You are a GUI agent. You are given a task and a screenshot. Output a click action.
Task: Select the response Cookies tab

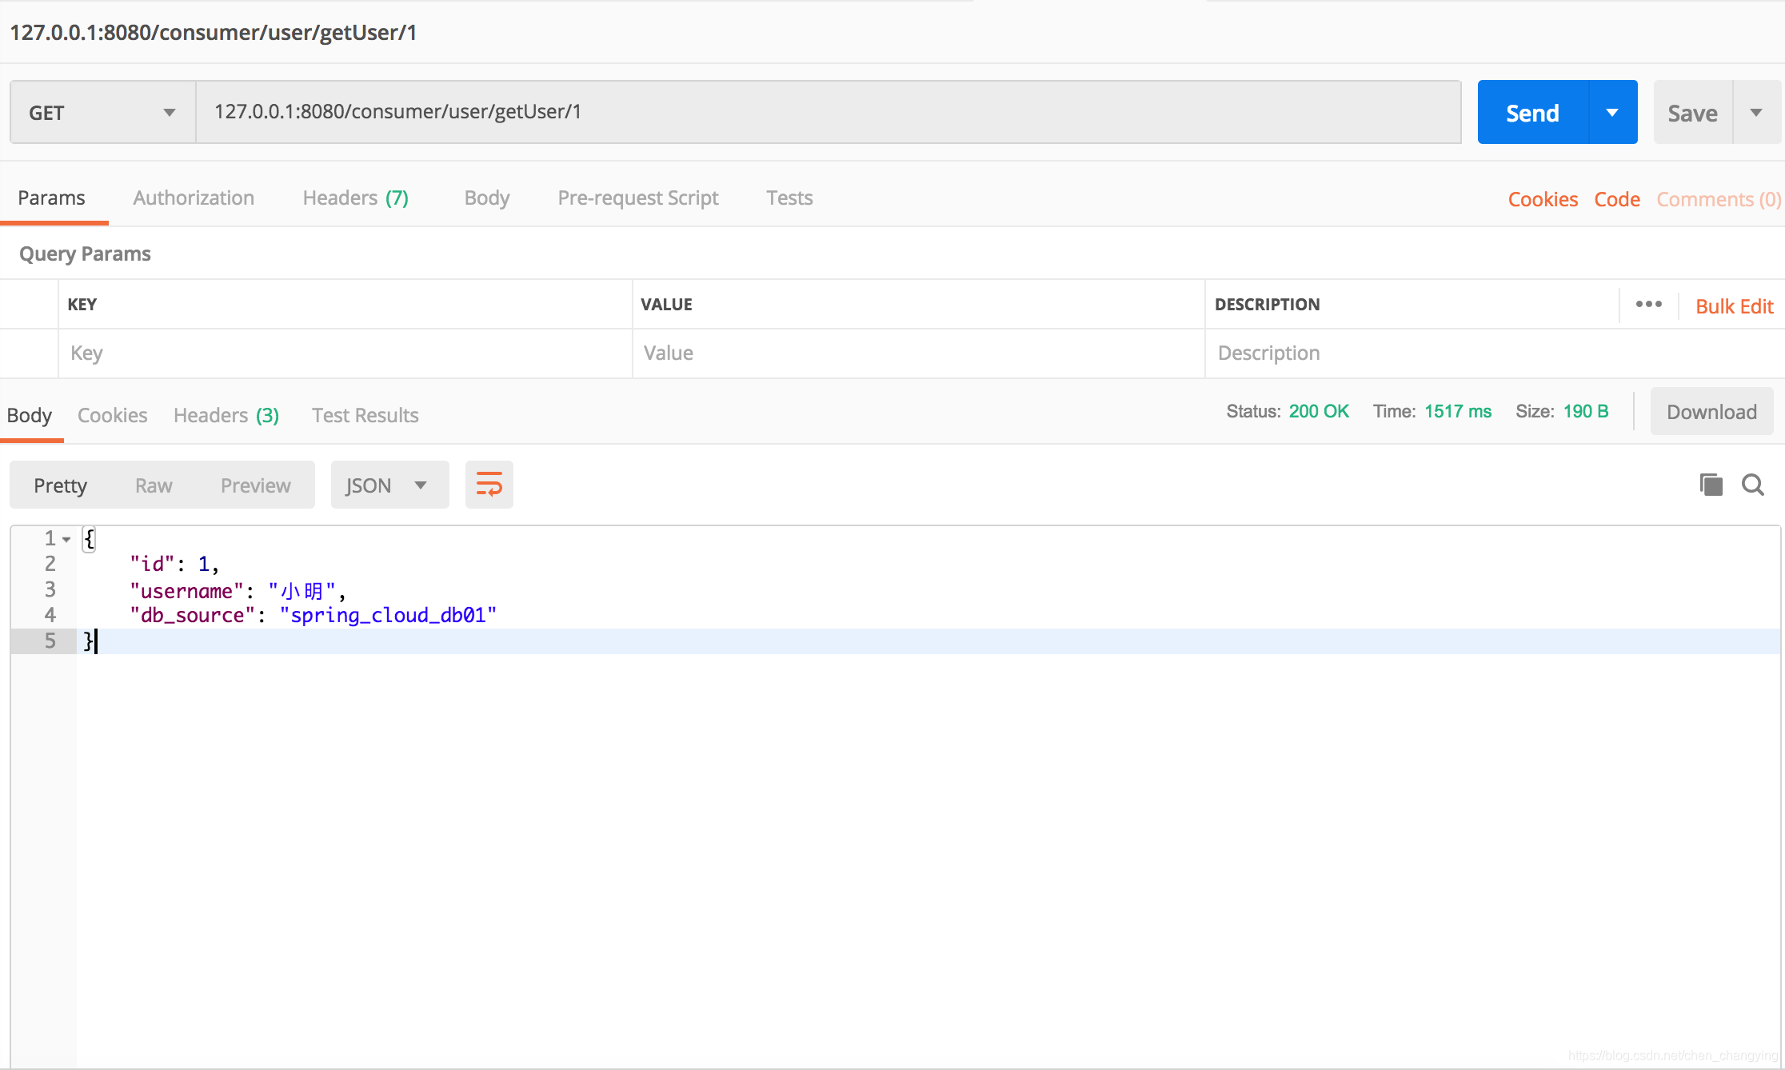(x=112, y=415)
